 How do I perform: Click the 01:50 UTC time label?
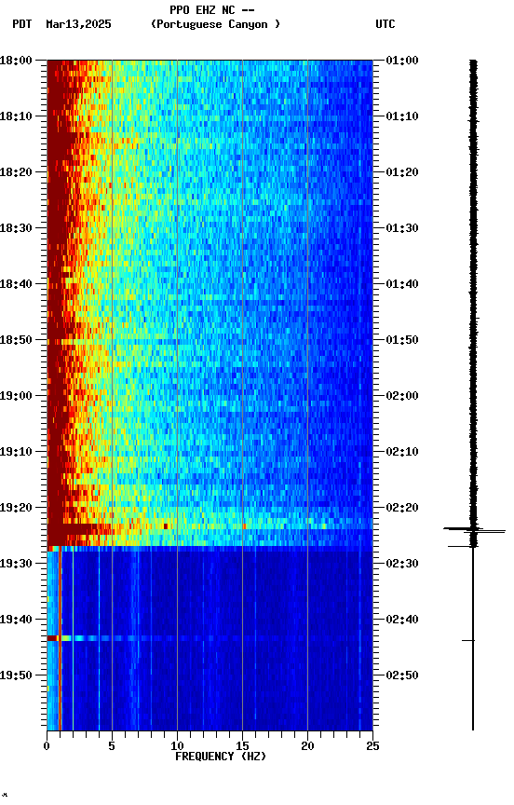click(x=402, y=340)
